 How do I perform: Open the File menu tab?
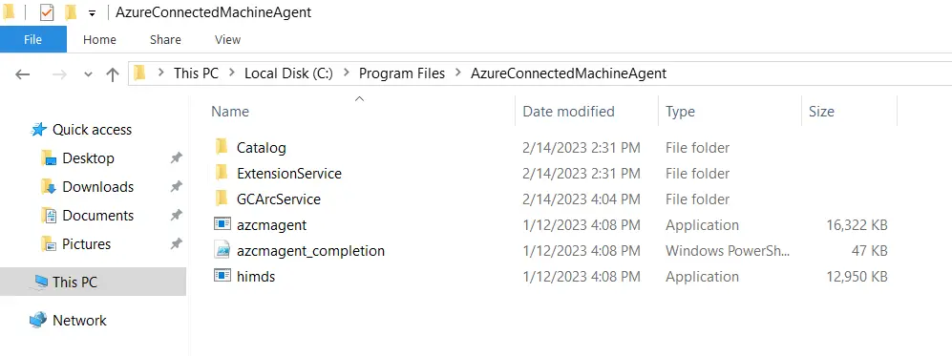tap(32, 39)
